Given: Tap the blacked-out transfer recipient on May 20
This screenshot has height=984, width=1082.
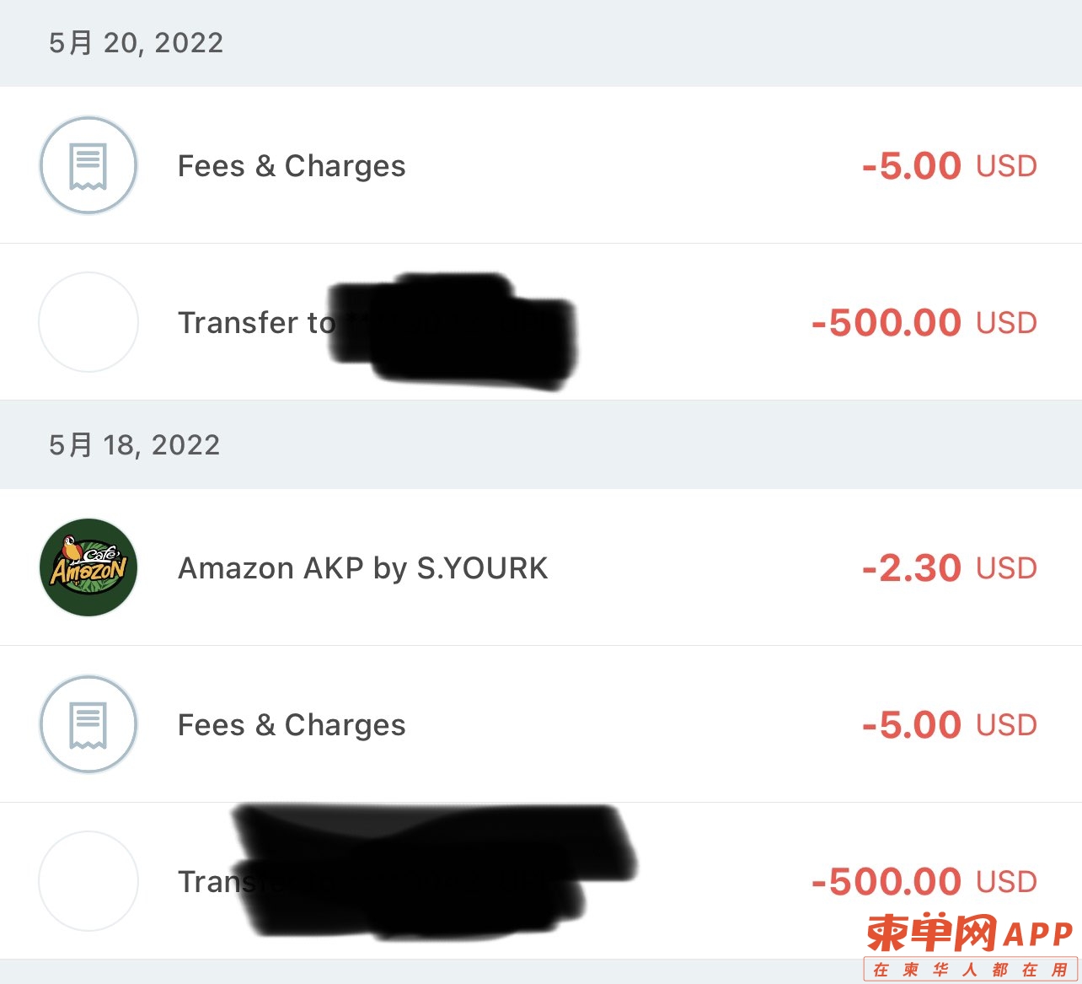Looking at the screenshot, I should pos(453,331).
